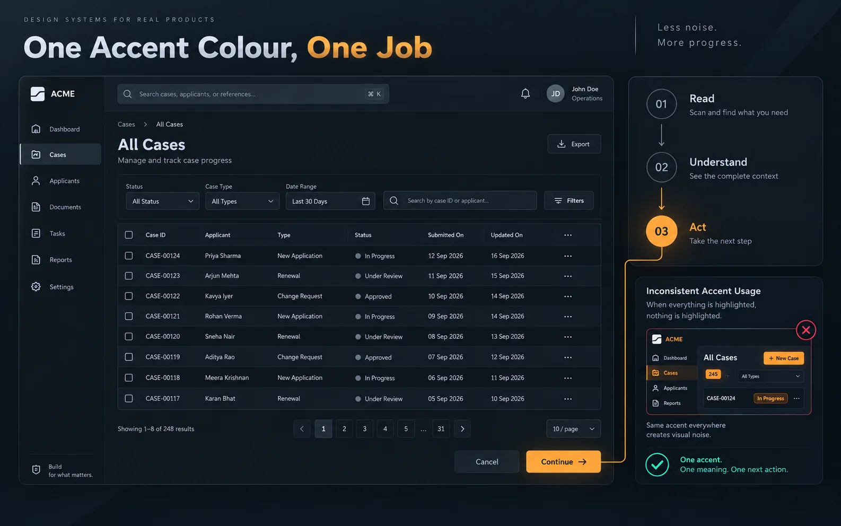The width and height of the screenshot is (841, 526).
Task: Open row actions for CASE-00117
Action: click(568, 399)
